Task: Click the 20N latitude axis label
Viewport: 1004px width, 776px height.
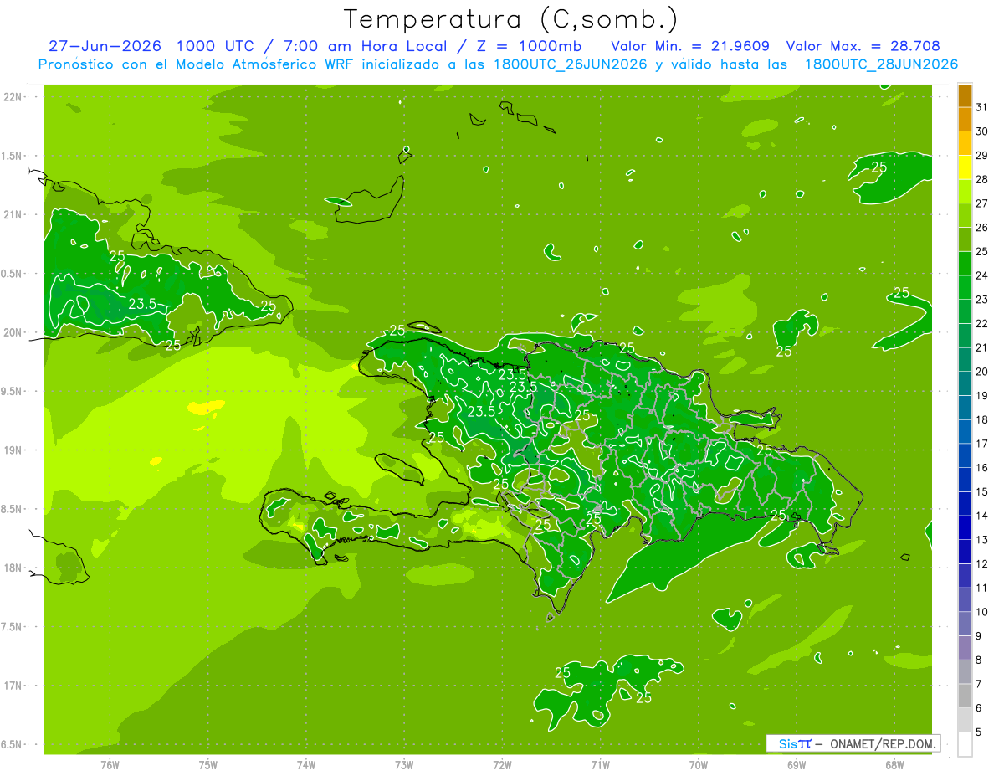Action: coord(14,332)
